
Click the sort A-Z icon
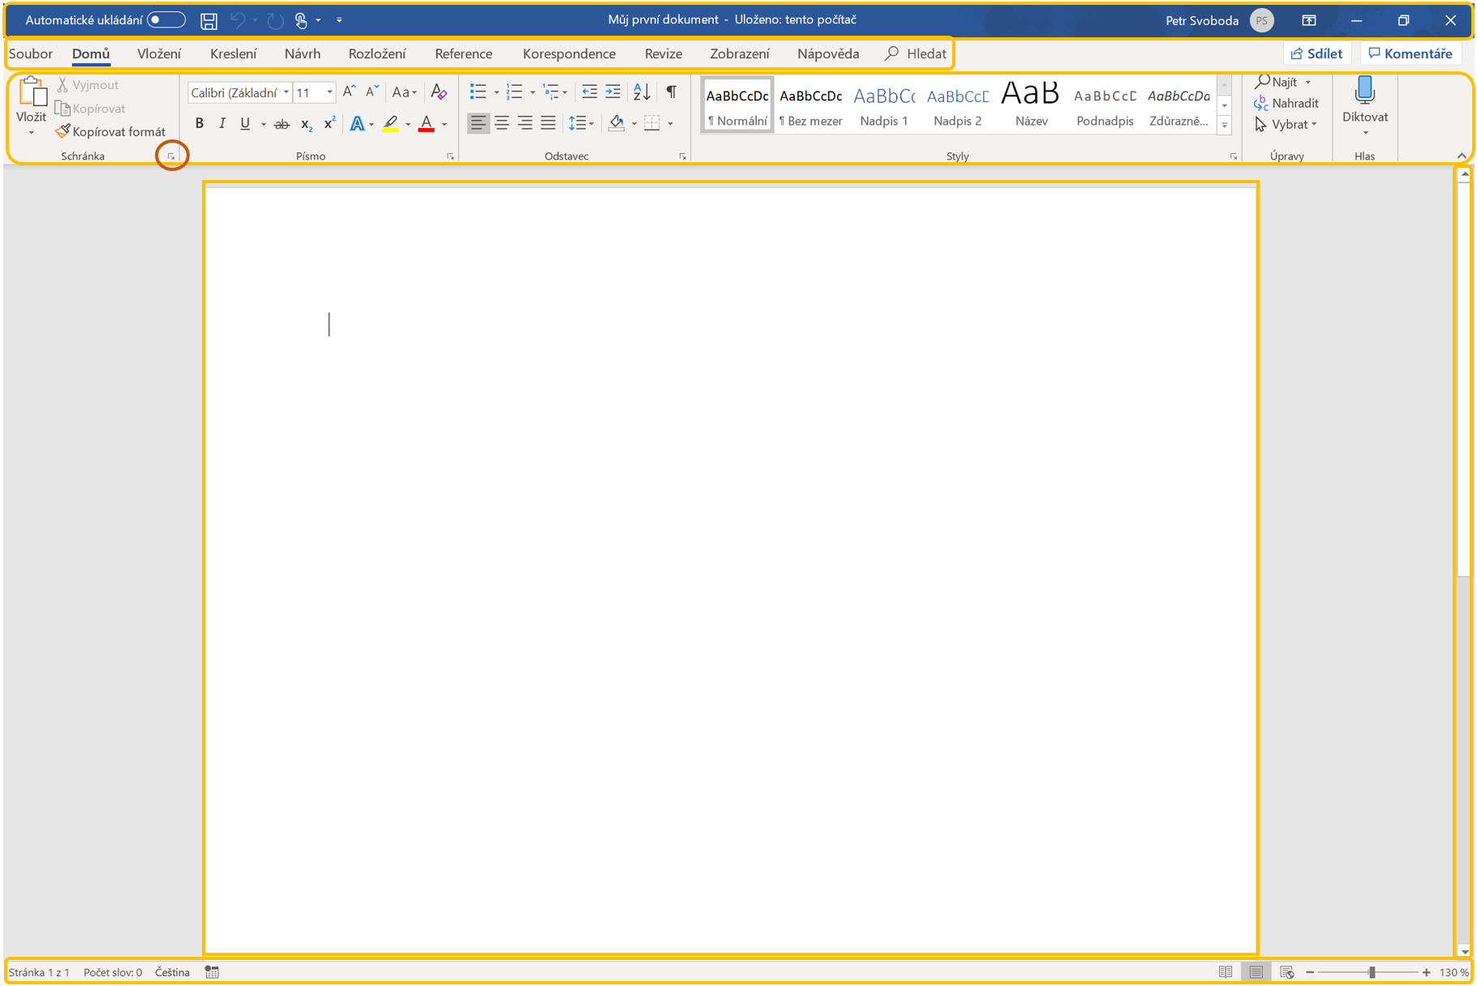(x=642, y=92)
